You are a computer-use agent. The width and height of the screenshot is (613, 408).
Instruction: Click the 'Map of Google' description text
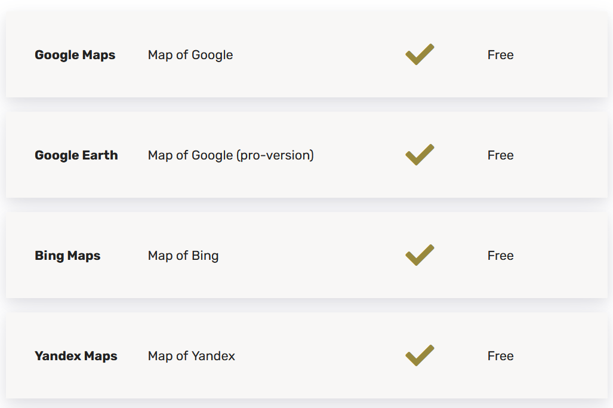pos(190,55)
